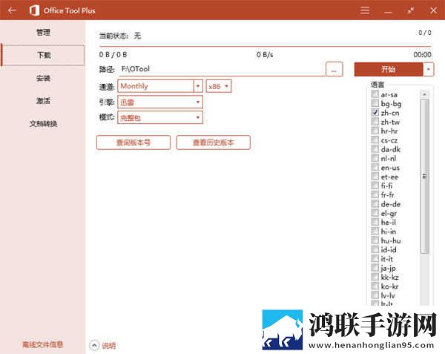Click the download progress bar
This screenshot has width=445, height=354.
tap(266, 46)
